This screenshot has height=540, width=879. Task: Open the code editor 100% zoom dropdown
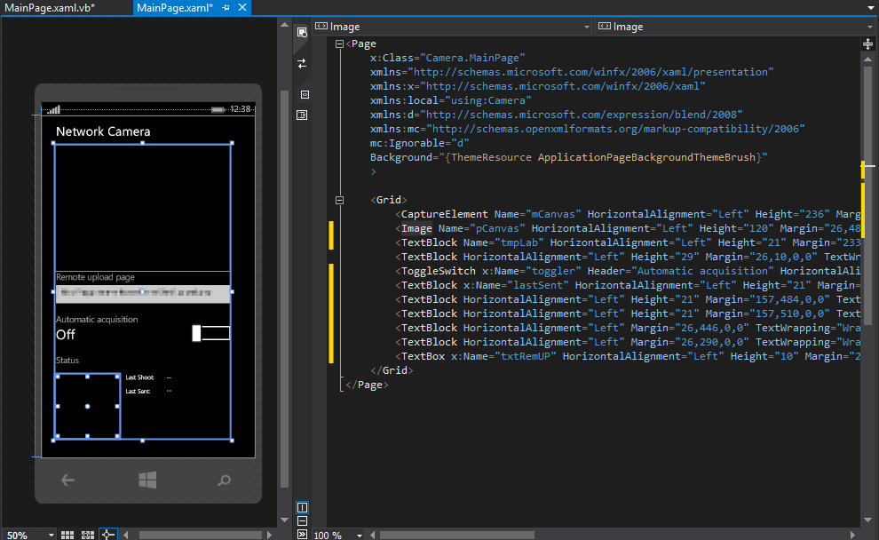[x=360, y=535]
